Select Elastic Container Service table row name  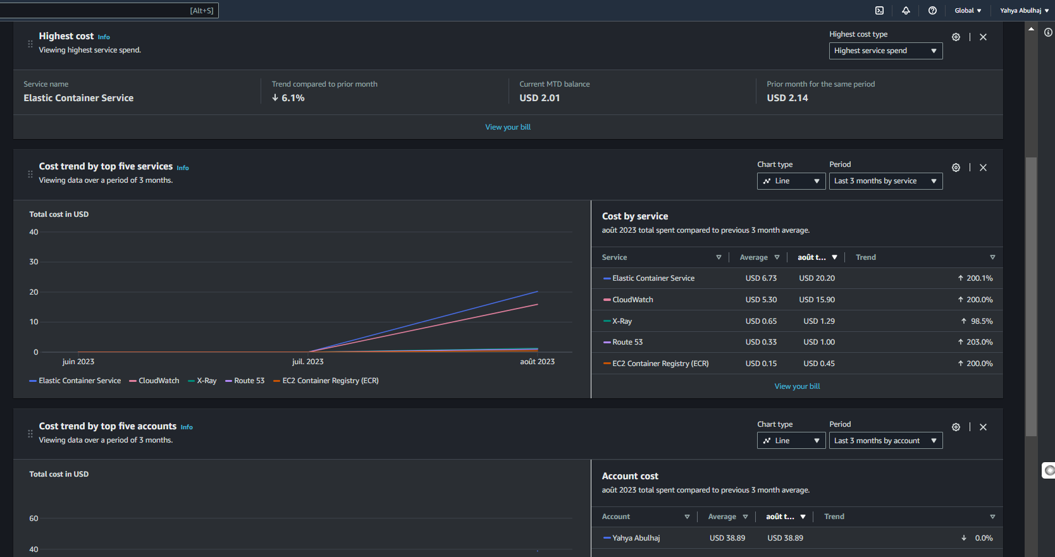[653, 278]
